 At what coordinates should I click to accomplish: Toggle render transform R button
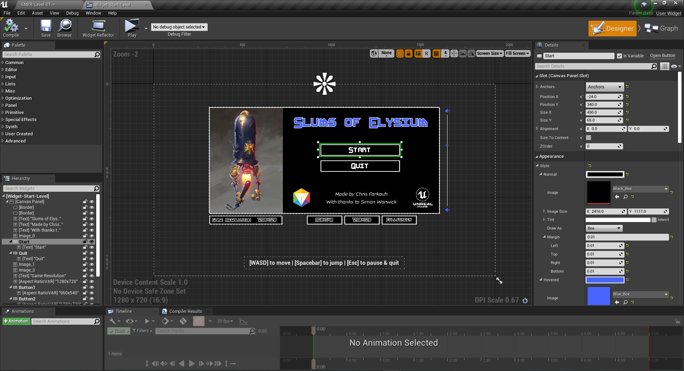tap(426, 53)
